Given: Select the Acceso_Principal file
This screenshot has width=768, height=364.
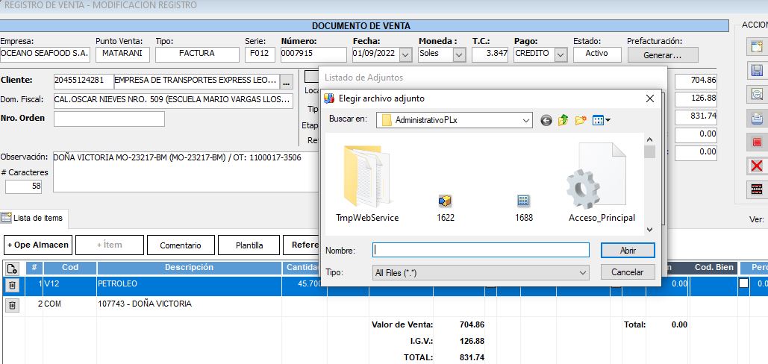Looking at the screenshot, I should (602, 183).
